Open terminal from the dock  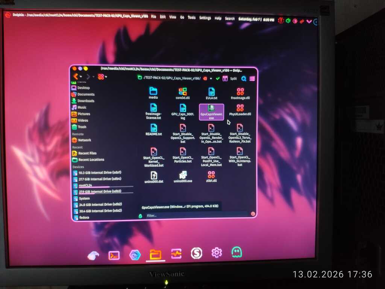point(114,256)
